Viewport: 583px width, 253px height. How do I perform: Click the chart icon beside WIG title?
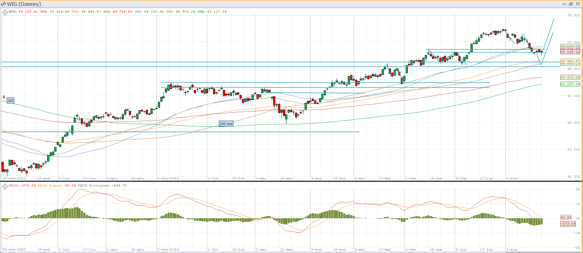tap(3, 4)
